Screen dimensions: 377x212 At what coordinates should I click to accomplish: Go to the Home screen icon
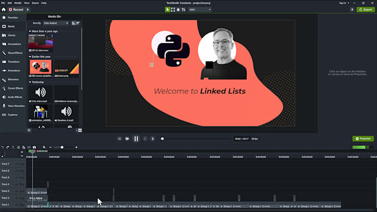click(x=4, y=9)
